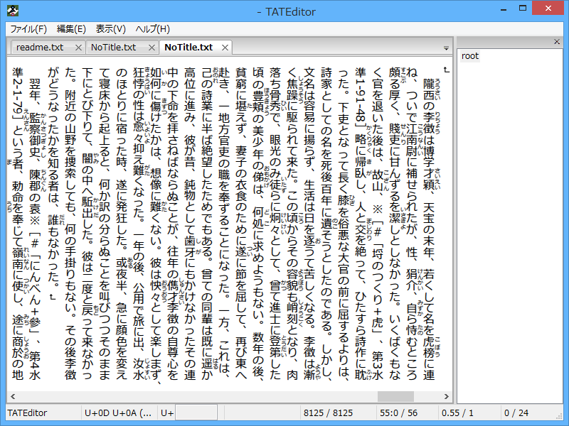Click the 0.55 / 1 status value
Screen dimensions: 569x426
click(x=457, y=413)
